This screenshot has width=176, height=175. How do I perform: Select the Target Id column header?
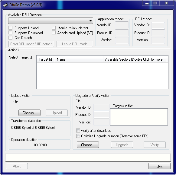click(46, 59)
